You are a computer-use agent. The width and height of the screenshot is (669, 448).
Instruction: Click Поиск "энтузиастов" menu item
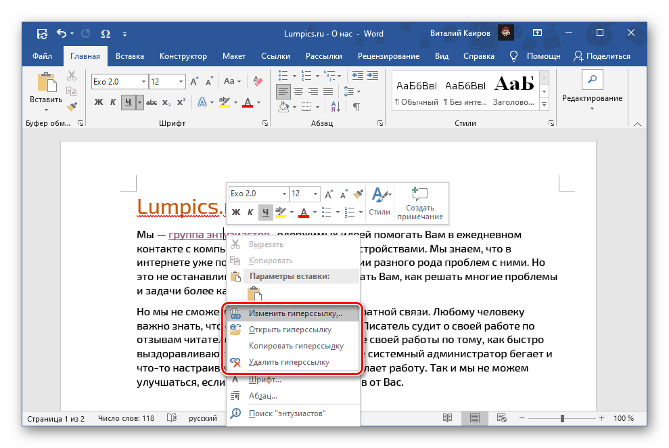coord(292,413)
